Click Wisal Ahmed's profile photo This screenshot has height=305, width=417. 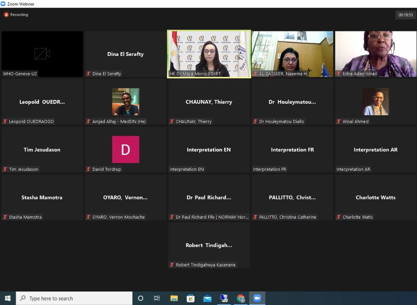tap(375, 102)
